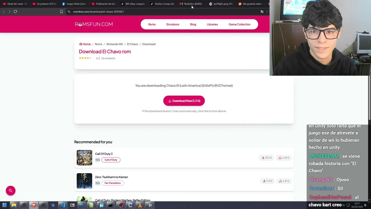Bookmark this page using the bookmark icon
The image size is (371, 209).
coord(61,12)
